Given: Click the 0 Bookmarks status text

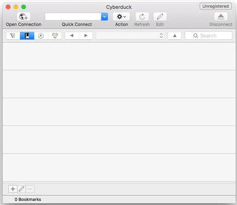Looking at the screenshot, I should tap(28, 199).
